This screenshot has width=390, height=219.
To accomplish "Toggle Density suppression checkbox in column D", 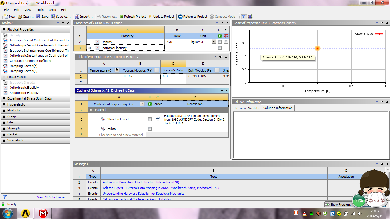I will pyautogui.click(x=220, y=42).
